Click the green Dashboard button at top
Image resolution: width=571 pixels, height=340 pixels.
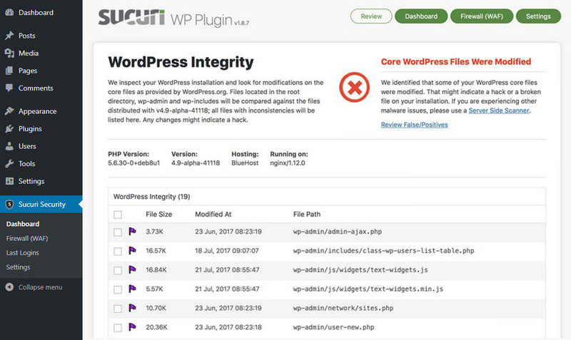click(x=421, y=16)
